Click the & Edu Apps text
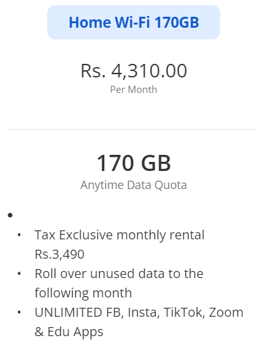This screenshot has height=340, width=256. [x=69, y=332]
